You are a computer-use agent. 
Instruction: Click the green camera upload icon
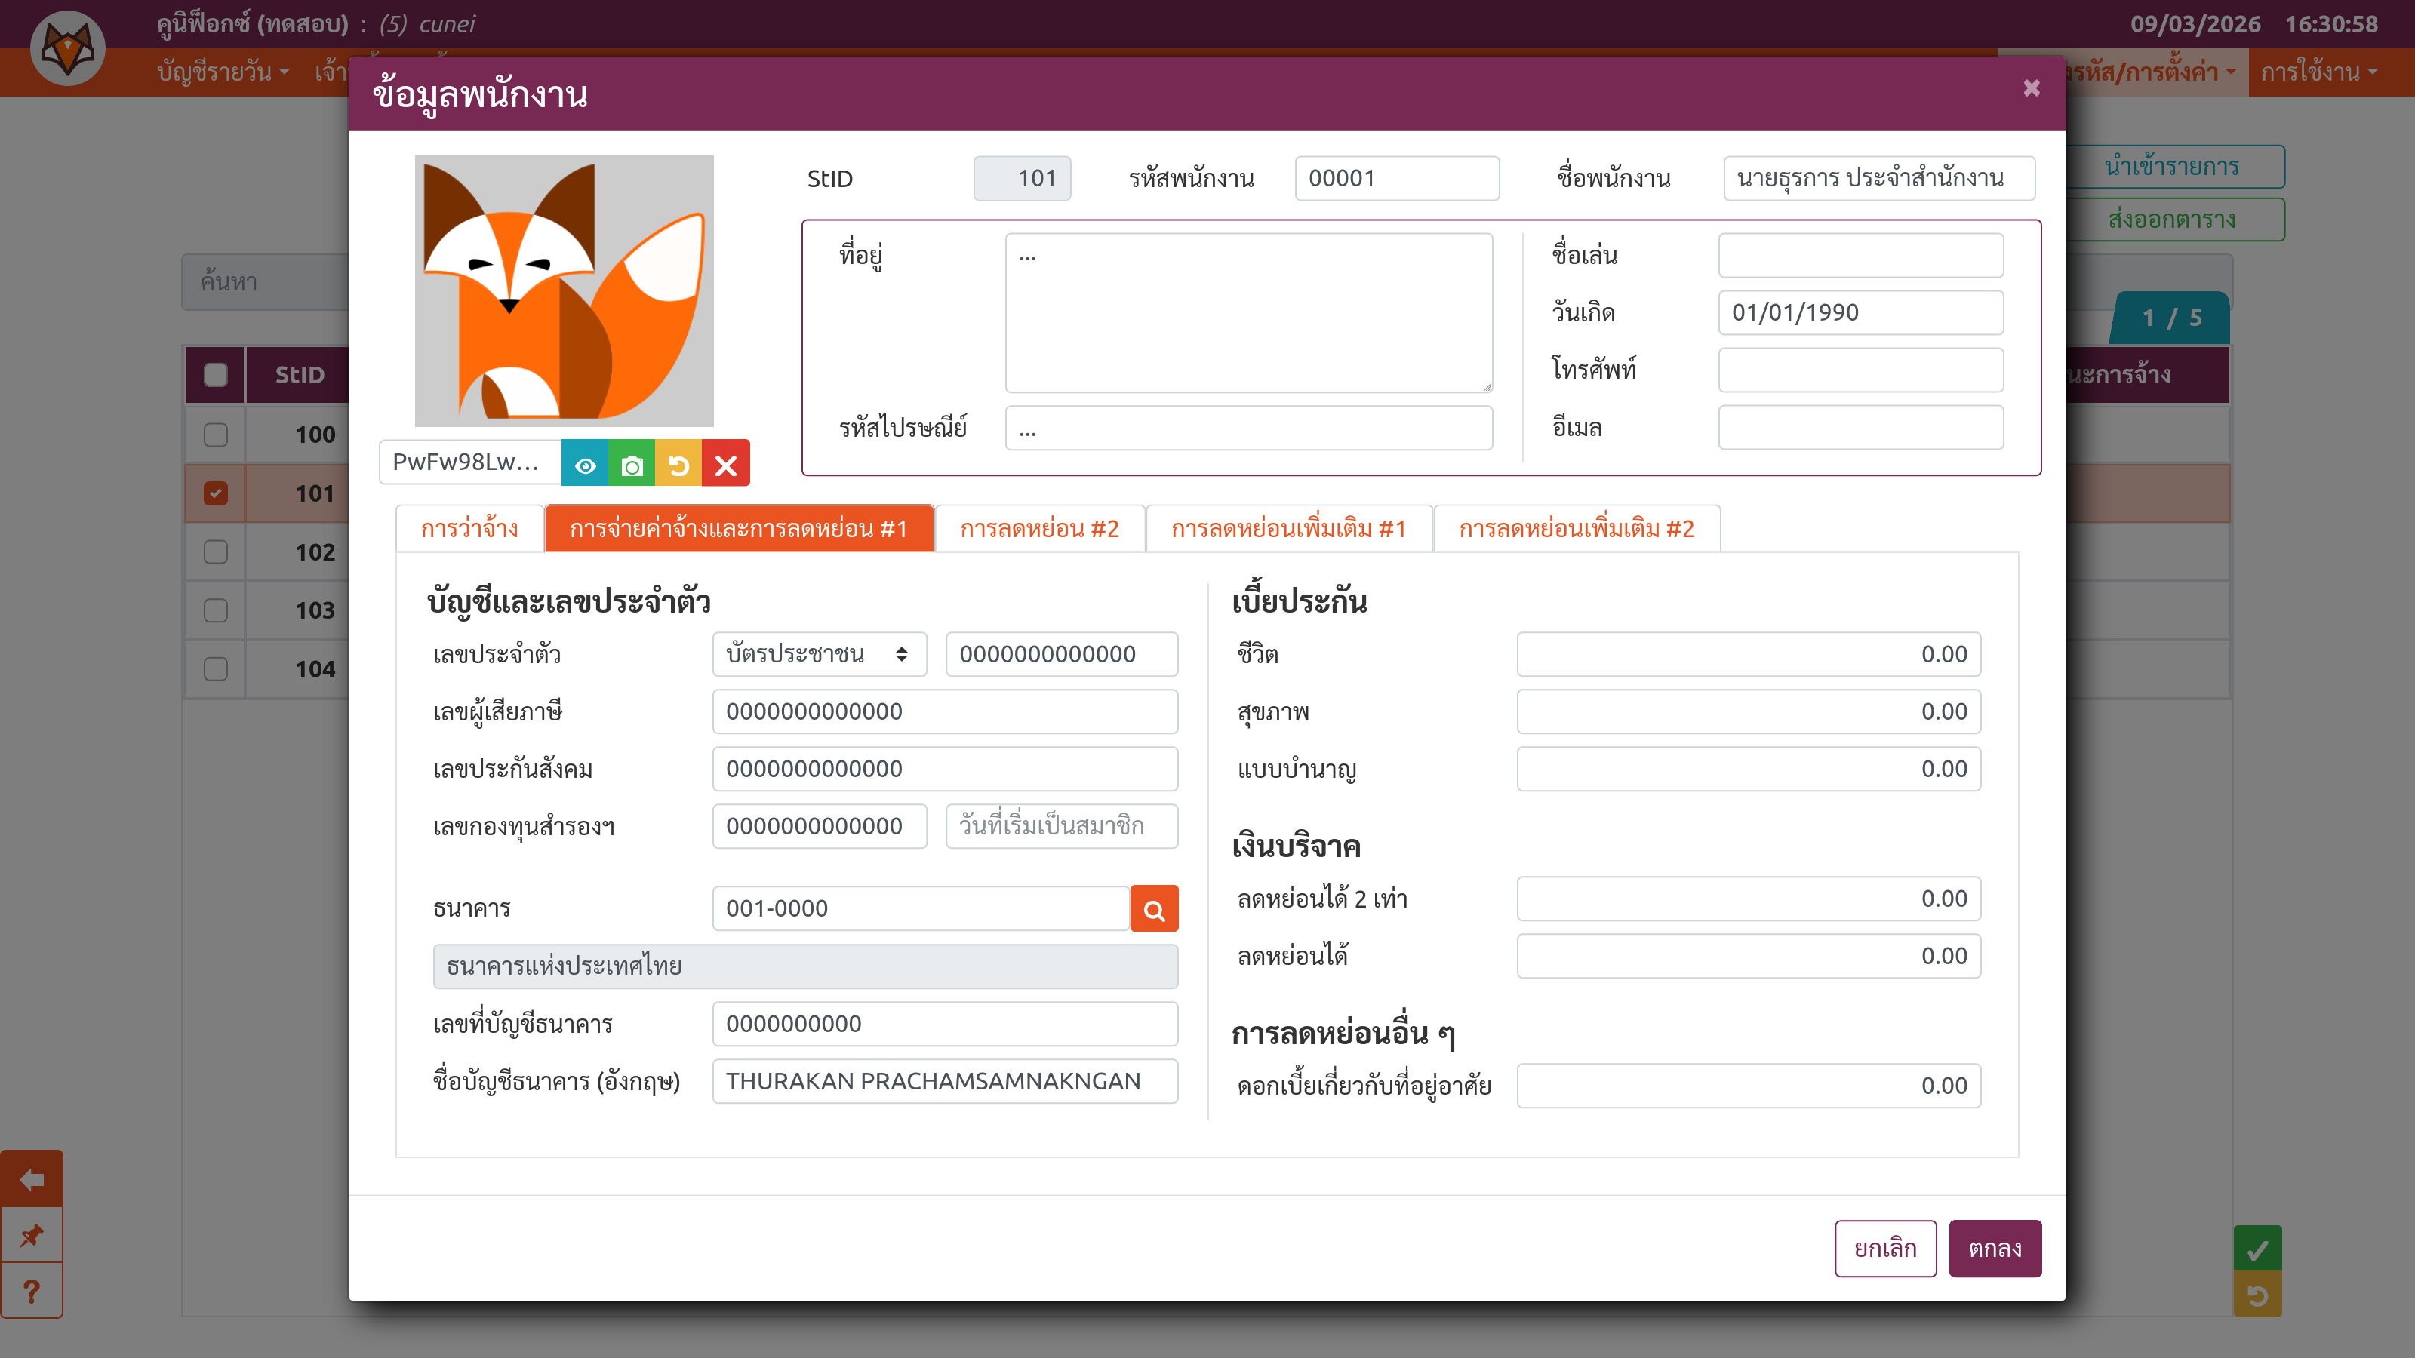point(632,465)
